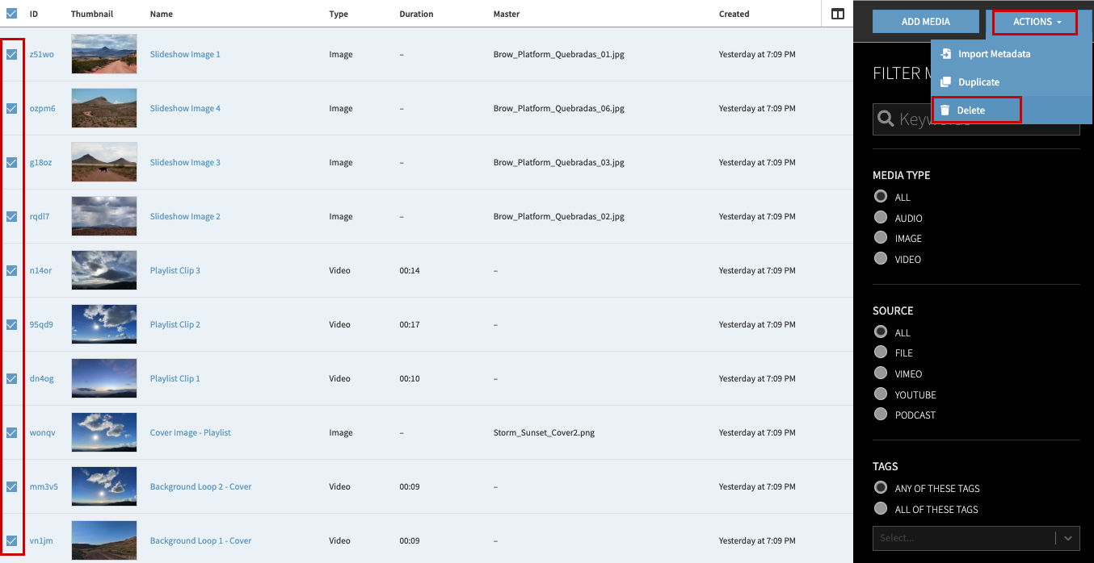Click the Cover Image - Playlist thumbnail
Viewport: 1094px width, 563px height.
(x=104, y=432)
